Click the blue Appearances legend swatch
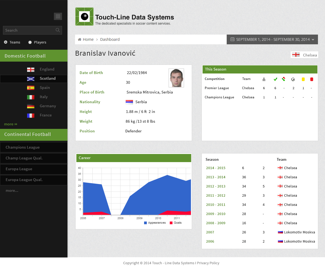325x268 pixels. (x=145, y=223)
